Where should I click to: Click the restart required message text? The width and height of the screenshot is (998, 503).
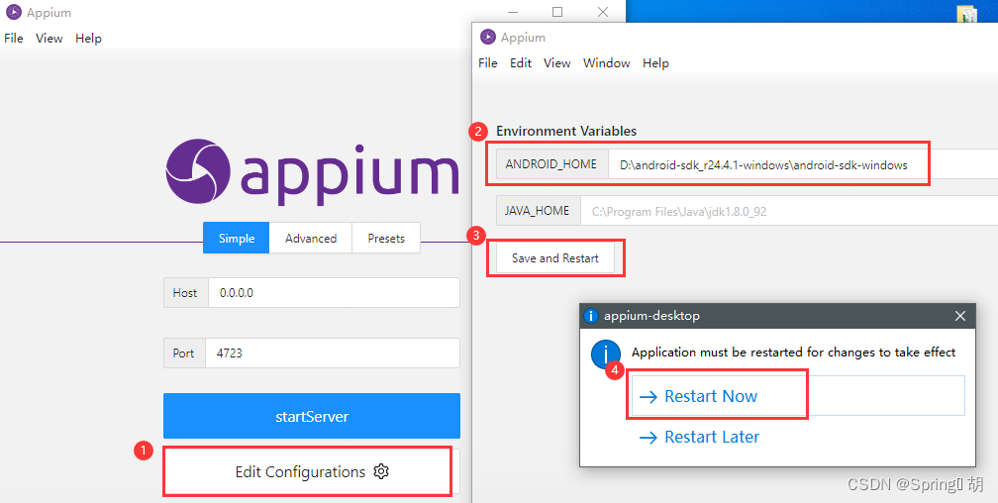pos(793,352)
